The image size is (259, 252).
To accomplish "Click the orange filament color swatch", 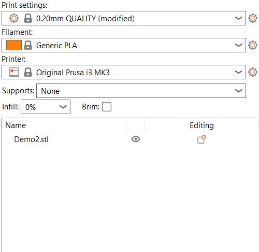I will coord(14,45).
